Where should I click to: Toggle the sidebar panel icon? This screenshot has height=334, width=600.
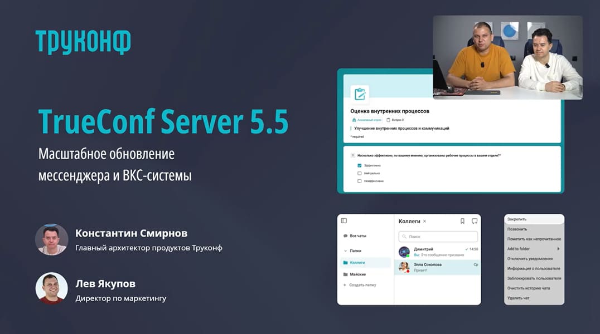tap(344, 221)
